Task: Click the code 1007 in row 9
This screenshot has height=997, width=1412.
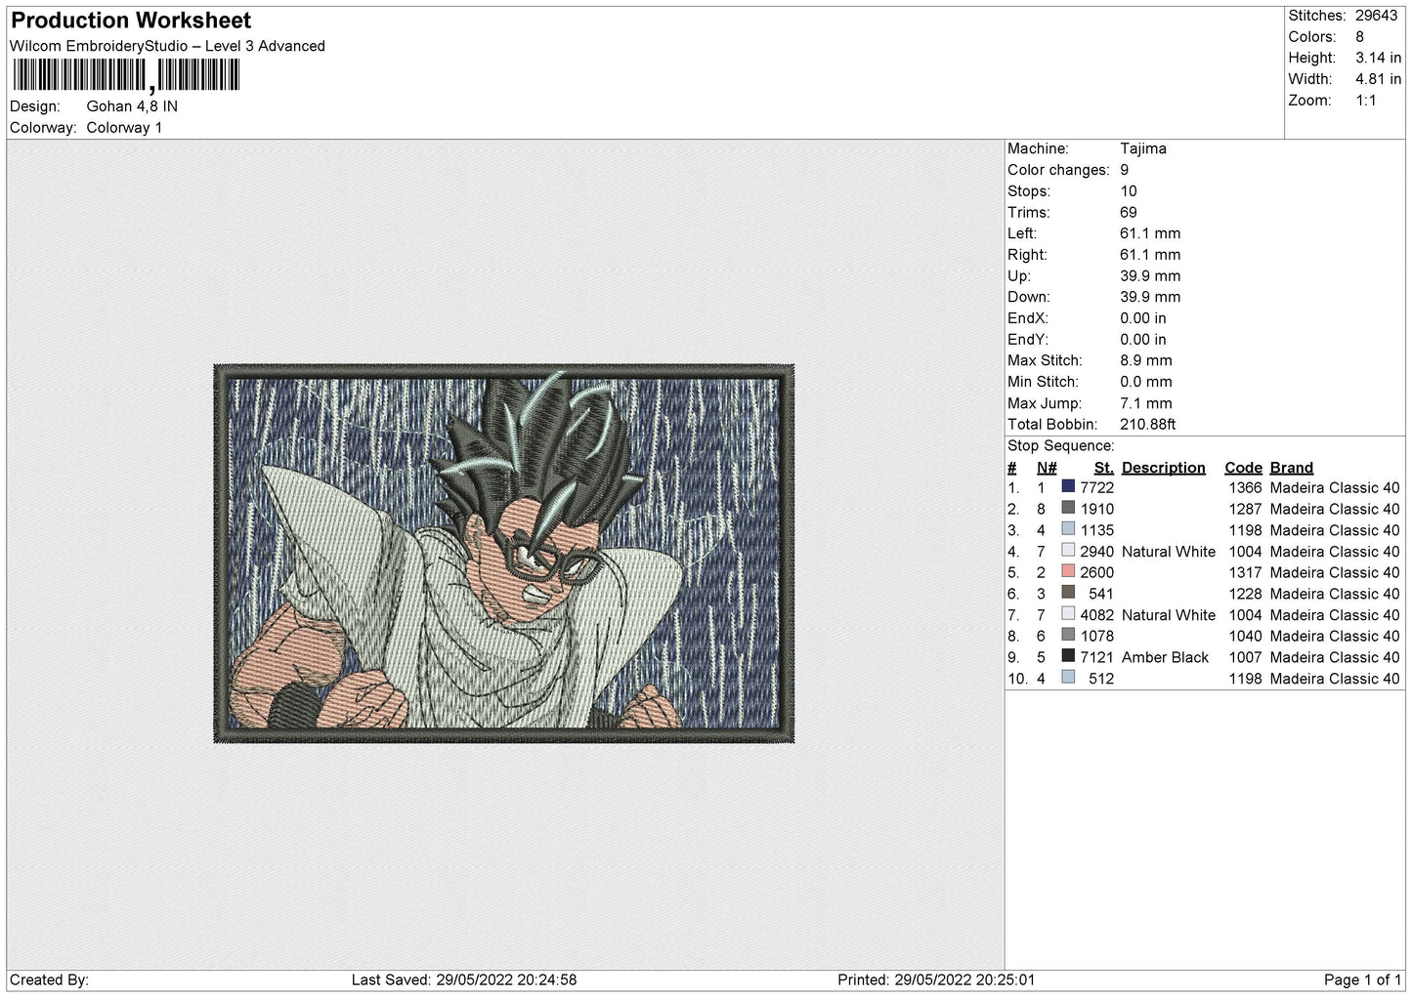Action: coord(1245,657)
